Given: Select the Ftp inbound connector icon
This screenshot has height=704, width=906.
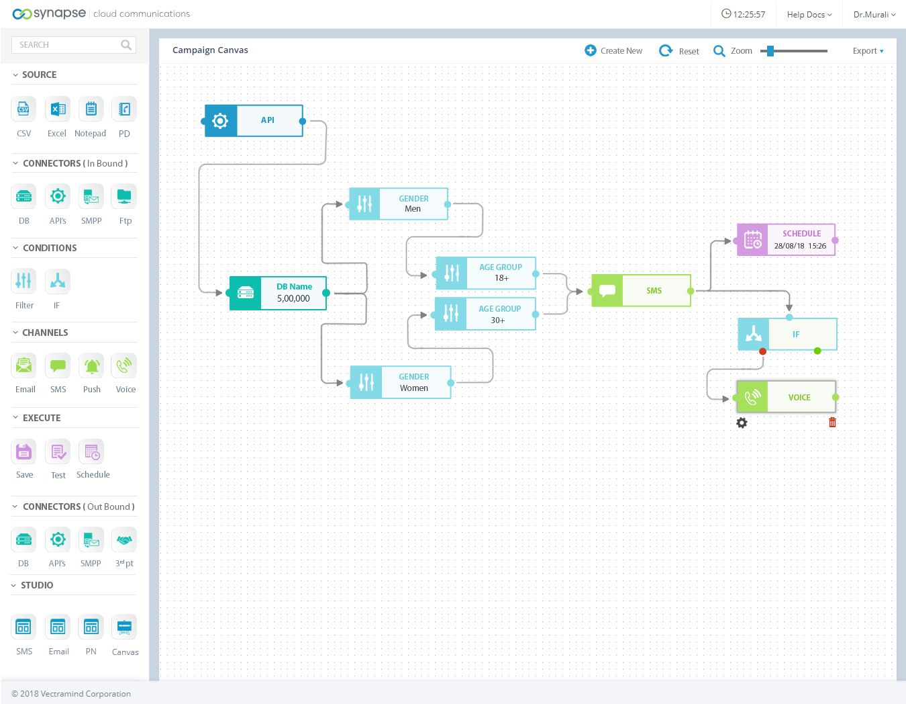Looking at the screenshot, I should tap(124, 196).
